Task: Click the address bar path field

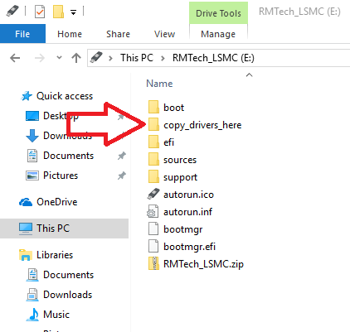Action: pos(218,58)
